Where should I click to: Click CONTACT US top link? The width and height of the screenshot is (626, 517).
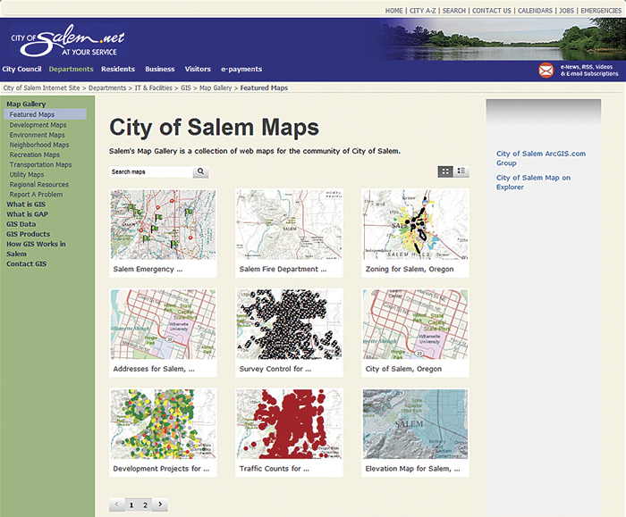[492, 11]
